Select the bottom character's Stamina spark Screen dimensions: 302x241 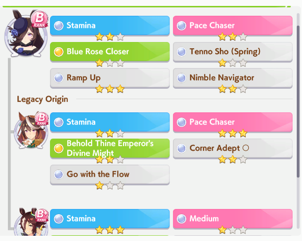point(110,219)
